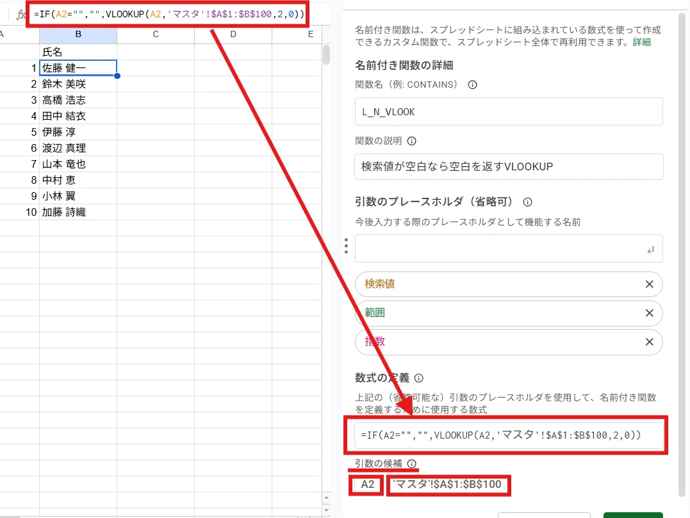This screenshot has width=690, height=518.
Task: Select column B header
Action: [x=78, y=35]
